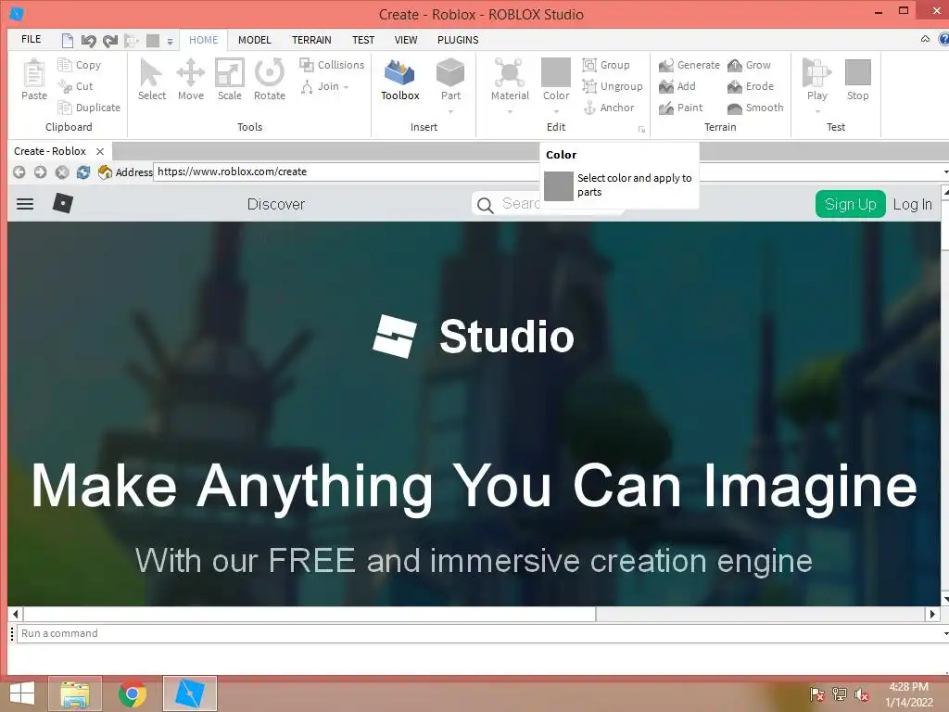Screen dimensions: 949x712
Task: Click the browser Stop loading icon
Action: [62, 172]
